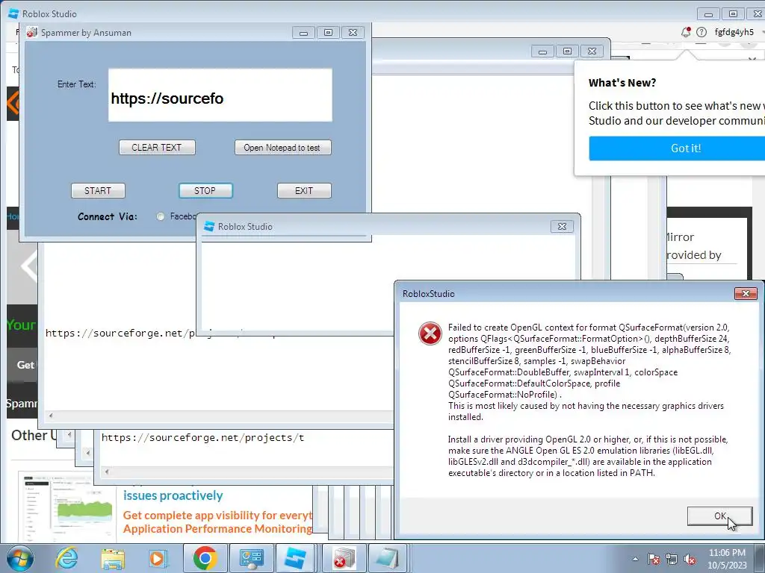765x573 pixels.
Task: Click the CLEAR TEXT button
Action: coord(157,148)
